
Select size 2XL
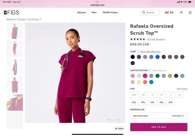pos(134,102)
